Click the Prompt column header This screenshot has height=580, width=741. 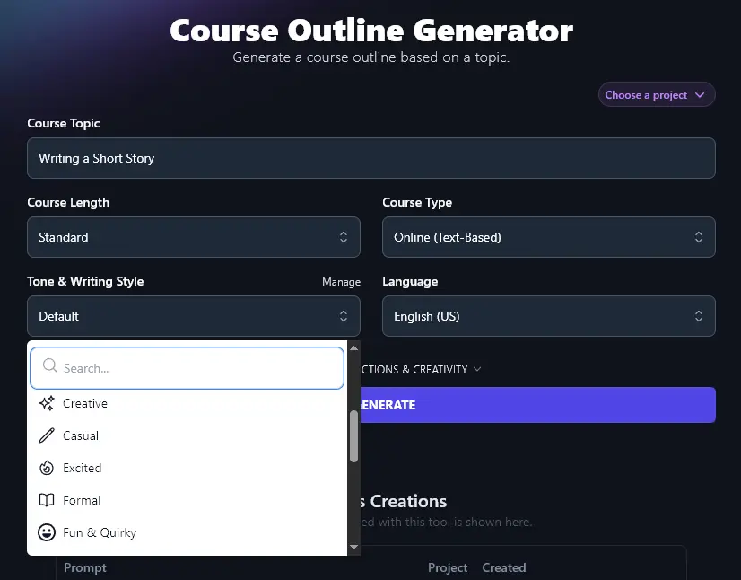tap(85, 567)
